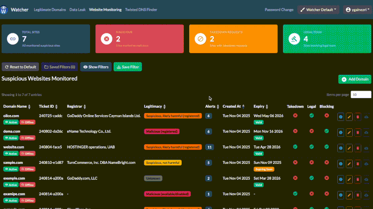
Task: Click the items per page field
Action: coord(361,94)
